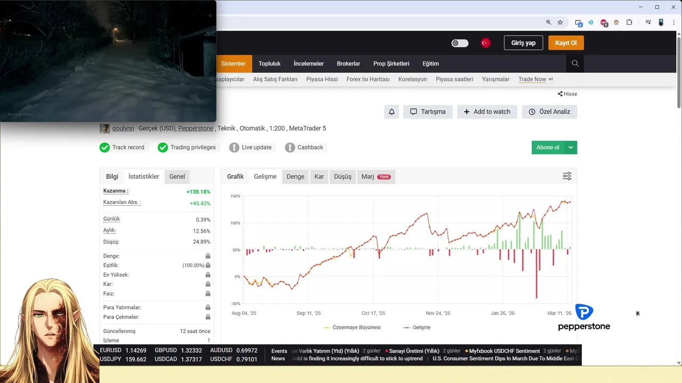Image resolution: width=682 pixels, height=383 pixels.
Task: Open the browser Extensions puzzle icon
Action: pos(629,22)
